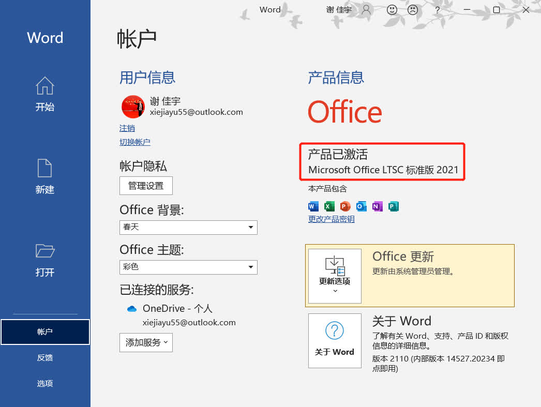Screen dimensions: 541x407
Task: Open the 选项 settings in sidebar
Action: pos(45,384)
